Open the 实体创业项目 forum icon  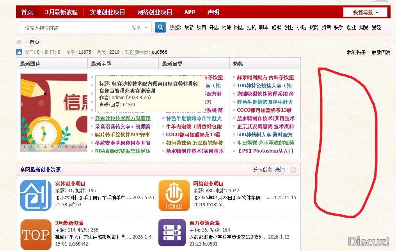pos(36,195)
